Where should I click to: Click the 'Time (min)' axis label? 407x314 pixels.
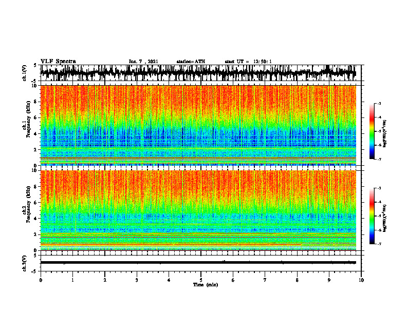206,285
